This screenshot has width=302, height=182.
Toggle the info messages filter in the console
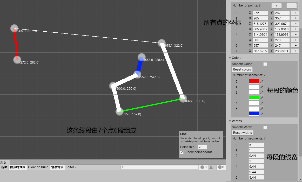[x=203, y=167]
